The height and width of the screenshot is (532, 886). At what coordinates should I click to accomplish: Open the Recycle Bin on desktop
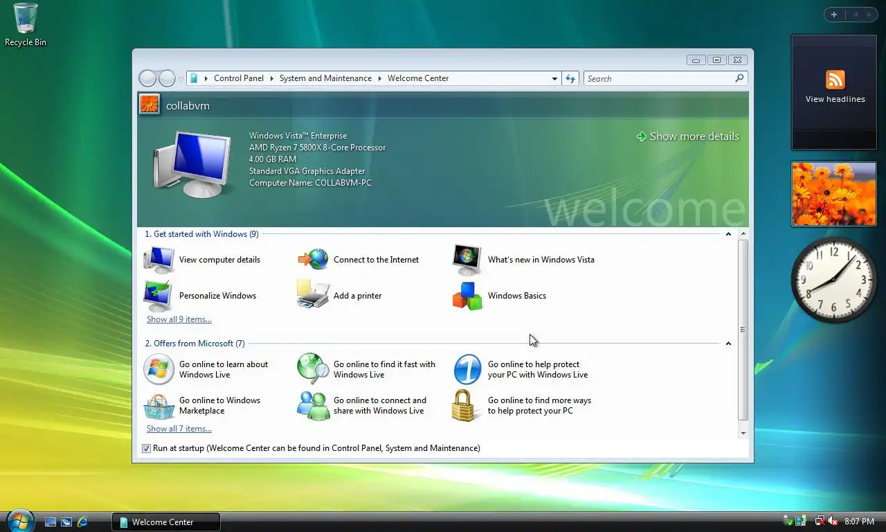pyautogui.click(x=26, y=25)
